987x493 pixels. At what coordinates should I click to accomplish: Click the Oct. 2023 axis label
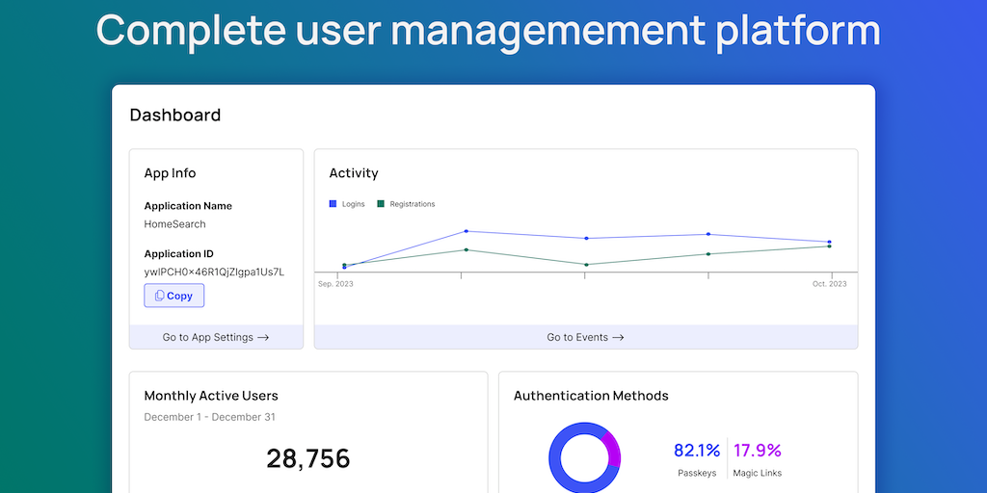tap(829, 284)
